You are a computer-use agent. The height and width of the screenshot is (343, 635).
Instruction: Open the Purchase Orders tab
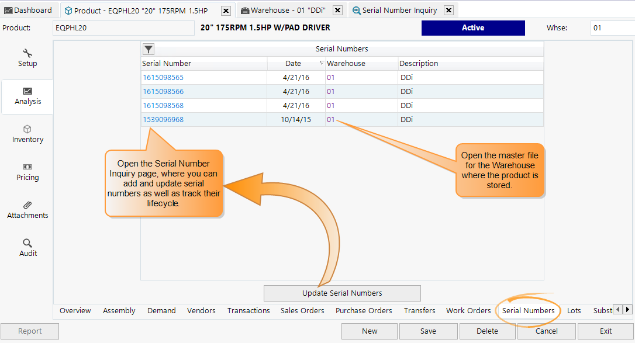(364, 310)
